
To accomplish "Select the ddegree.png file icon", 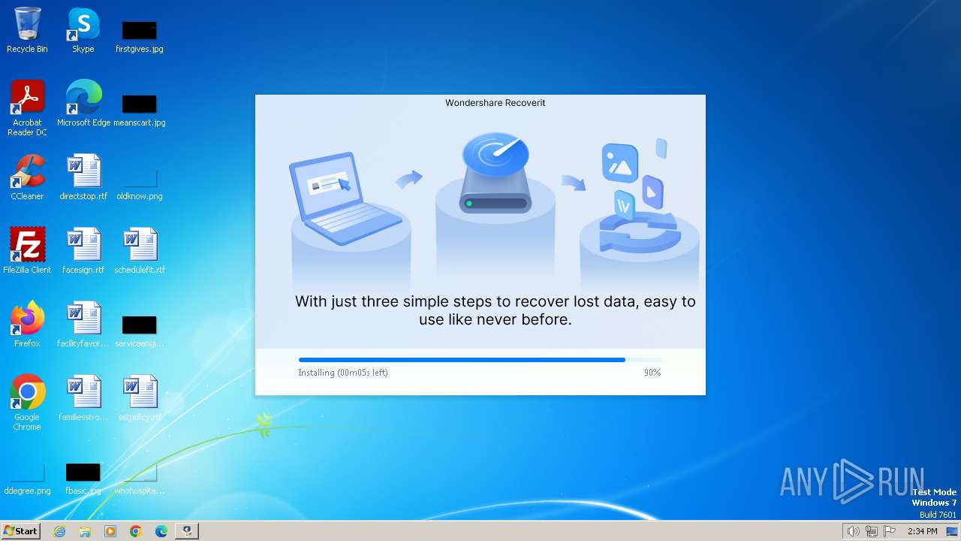I will click(x=27, y=477).
